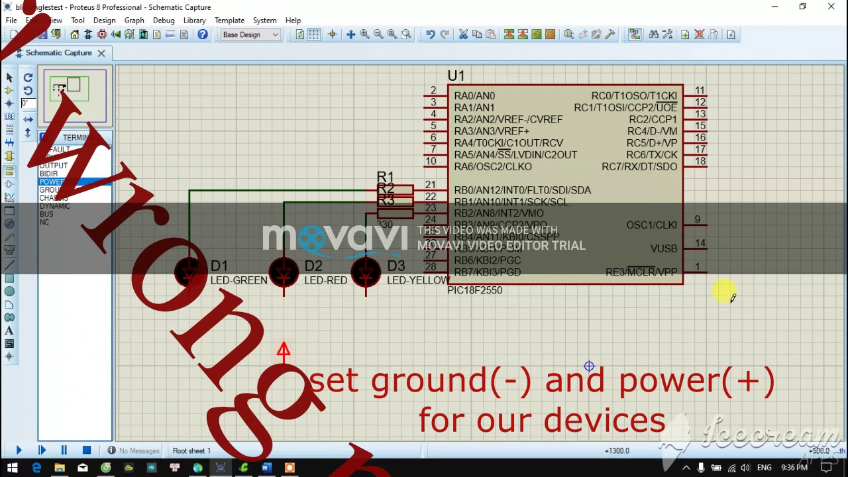Image resolution: width=848 pixels, height=477 pixels.
Task: Select the Junction Dot tool
Action: click(9, 104)
